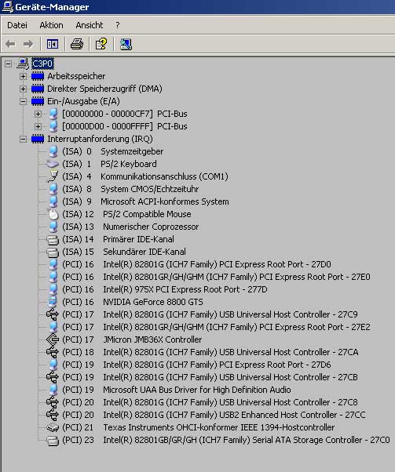
Task: Select Microsoft UAA Bus Driver row
Action: pos(177,390)
